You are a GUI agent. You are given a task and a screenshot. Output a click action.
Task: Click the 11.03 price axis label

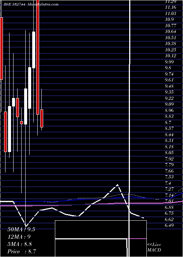point(171,14)
